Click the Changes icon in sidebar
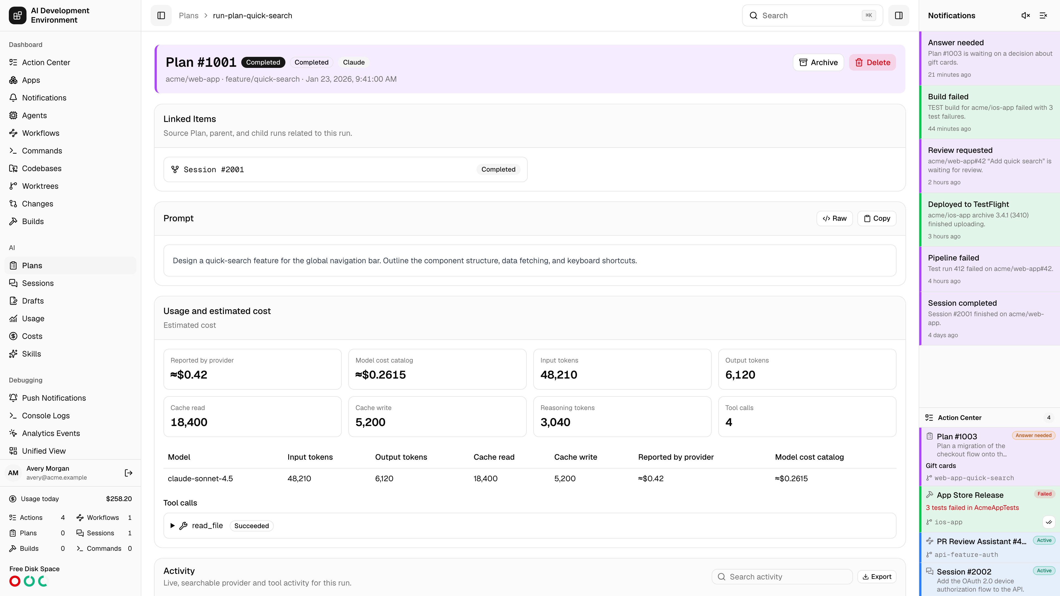1060x596 pixels. (13, 204)
